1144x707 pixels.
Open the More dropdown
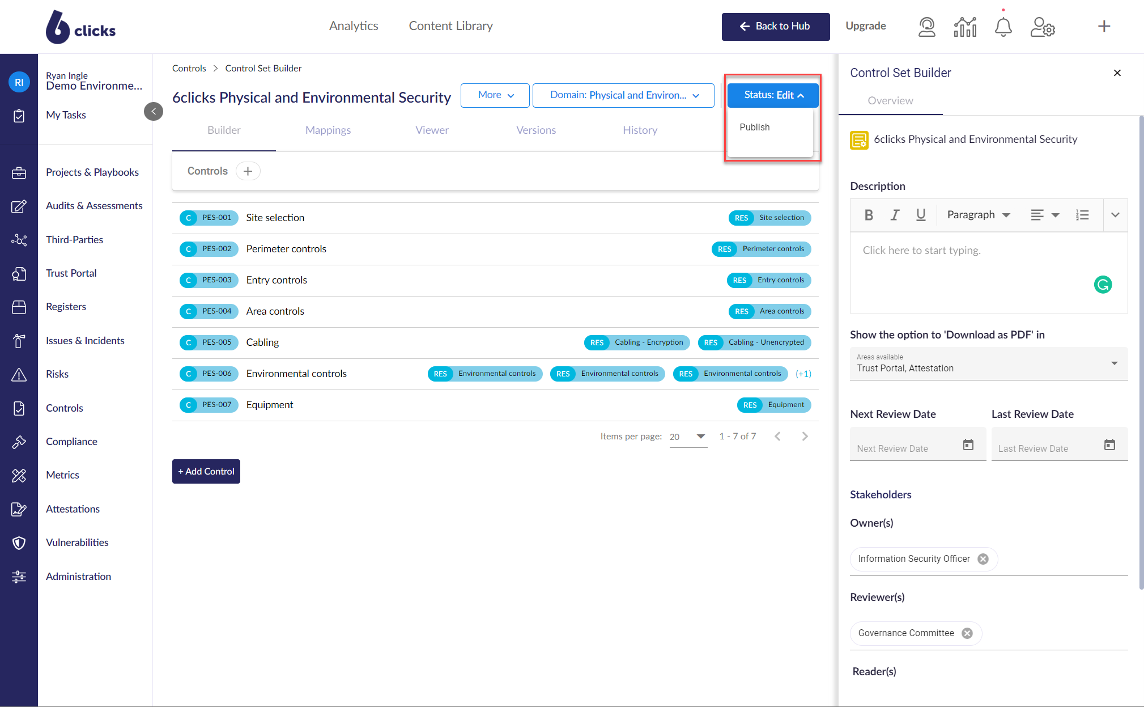click(495, 95)
